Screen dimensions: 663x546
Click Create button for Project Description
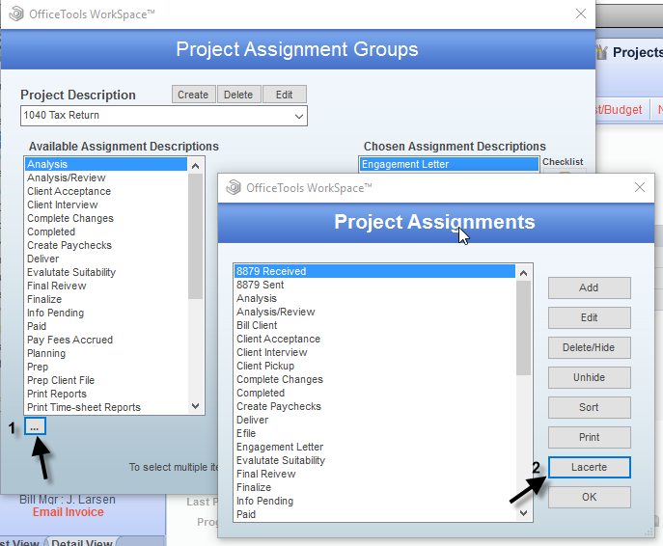click(x=193, y=95)
